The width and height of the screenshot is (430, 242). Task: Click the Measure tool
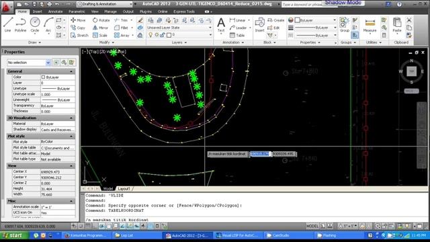[x=370, y=26]
